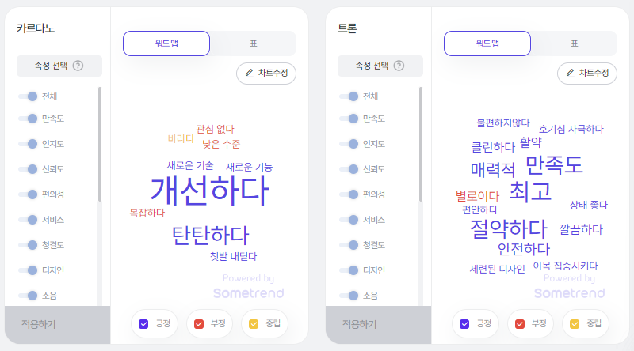Uncheck 중립 checkbox under 카르다노 word map
This screenshot has height=351, width=634.
[x=254, y=324]
